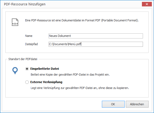Click the Name field label
Viewport: 154px width, 113px height.
pos(29,36)
